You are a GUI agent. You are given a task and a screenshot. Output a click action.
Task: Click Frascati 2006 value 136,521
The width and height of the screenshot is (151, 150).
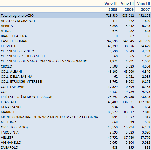click(x=128, y=102)
